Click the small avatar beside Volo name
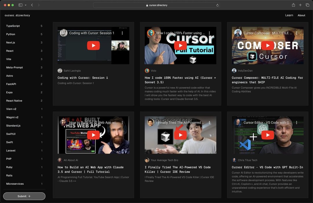The height and width of the screenshot is (203, 313). coord(147,70)
